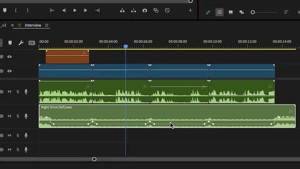Click the blue playhead on the ruler

(x=126, y=47)
